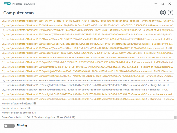Select the njrat 0ffa64a965 Bladabindi.BB row

coord(88,58)
